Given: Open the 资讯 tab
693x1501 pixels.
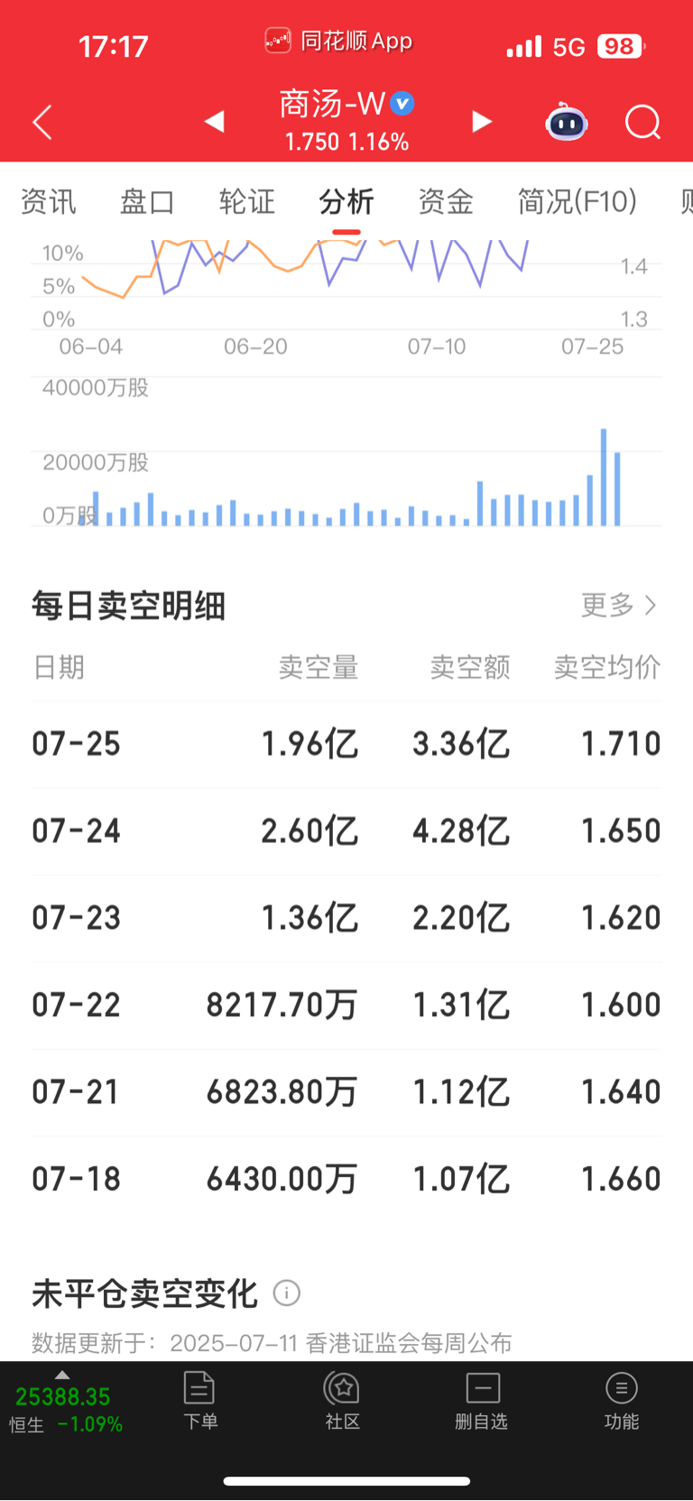Looking at the screenshot, I should click(x=49, y=201).
